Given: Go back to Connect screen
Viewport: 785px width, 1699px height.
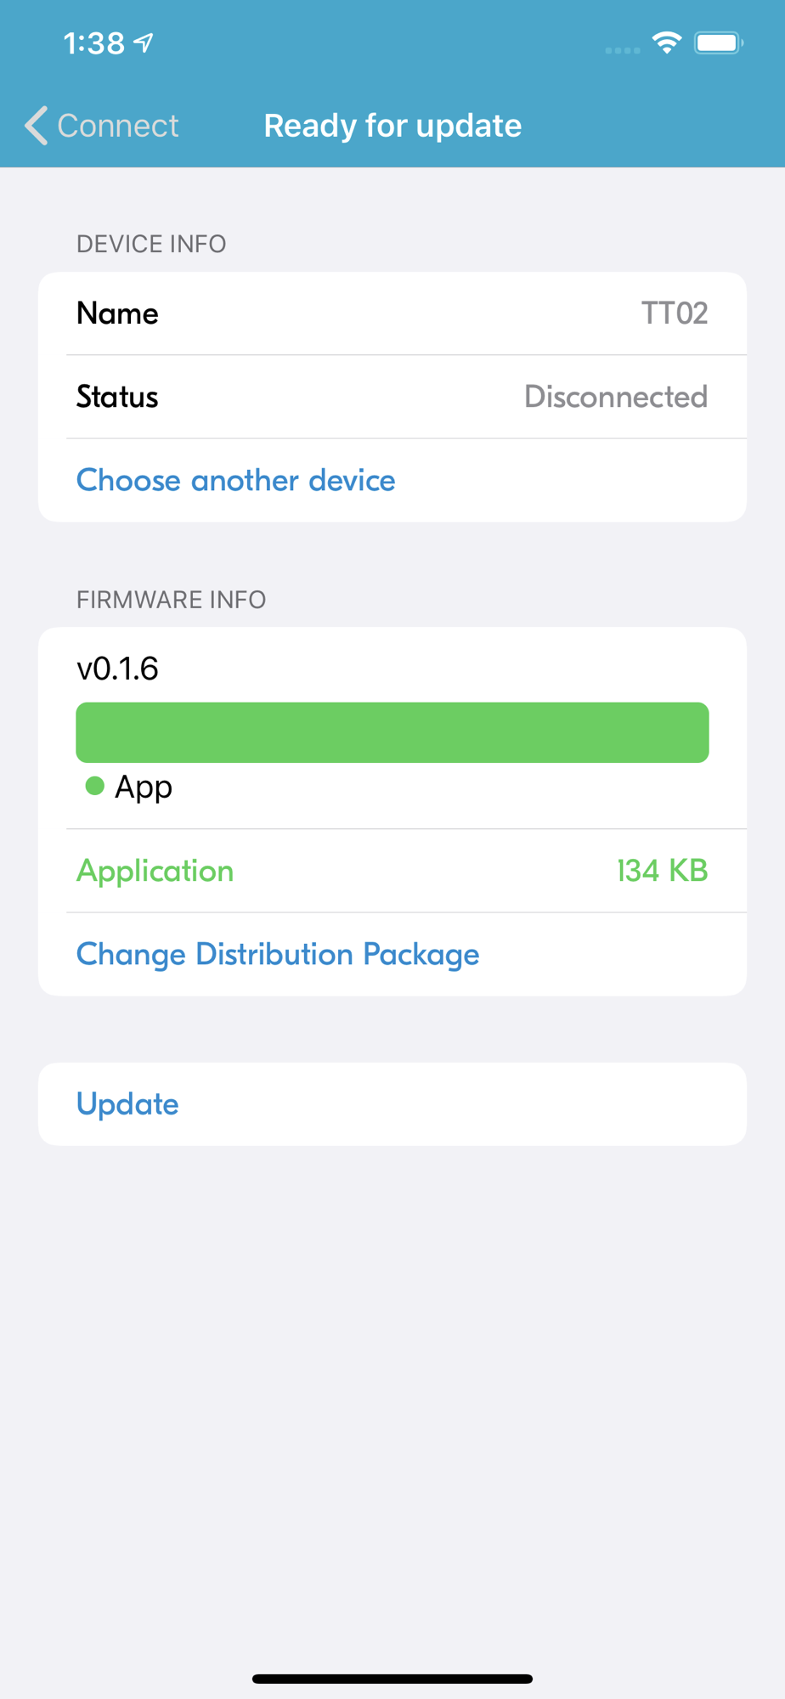Looking at the screenshot, I should [102, 126].
